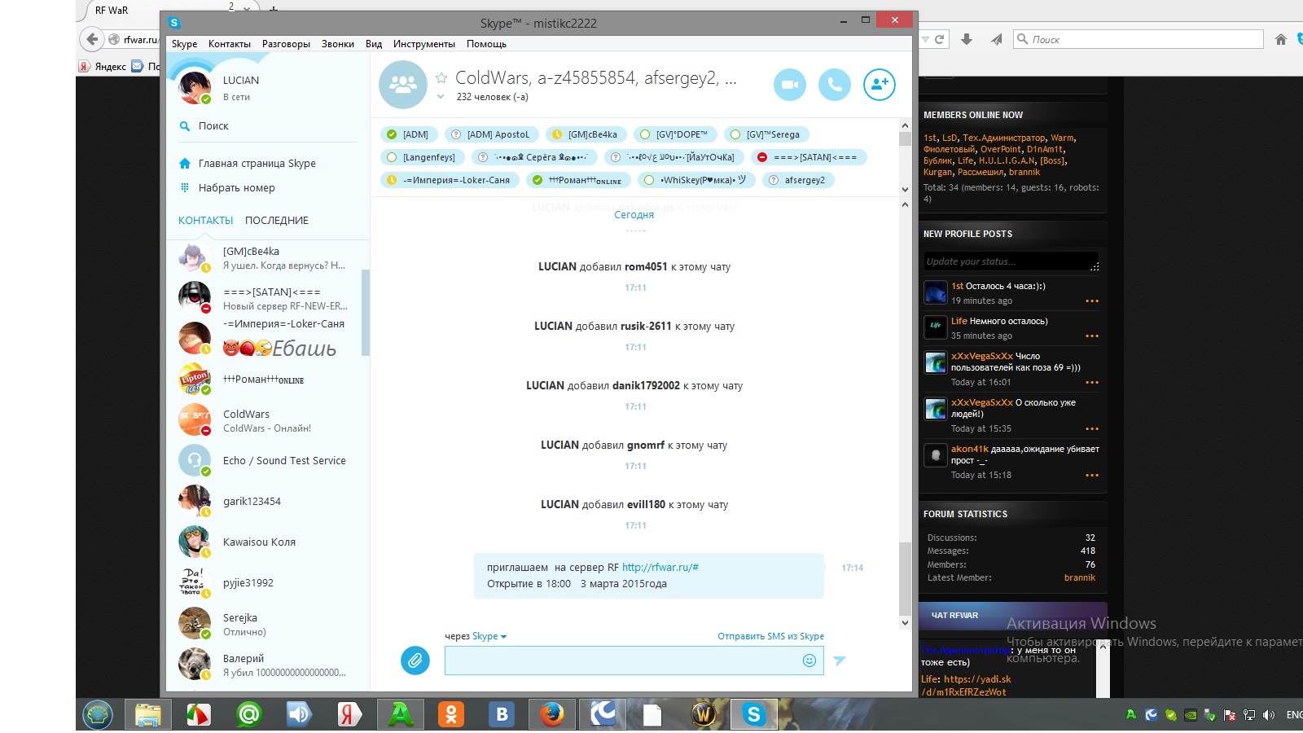Click the [GV]°DOPE™ participant chip

(x=675, y=134)
